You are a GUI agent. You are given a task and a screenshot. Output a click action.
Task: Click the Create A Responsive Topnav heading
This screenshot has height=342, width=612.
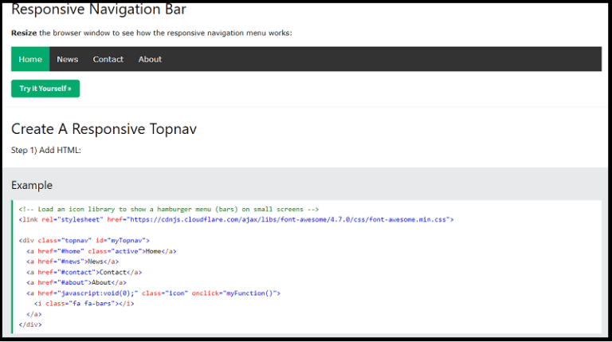pyautogui.click(x=104, y=129)
